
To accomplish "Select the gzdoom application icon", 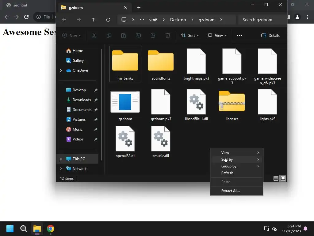I will (125, 102).
